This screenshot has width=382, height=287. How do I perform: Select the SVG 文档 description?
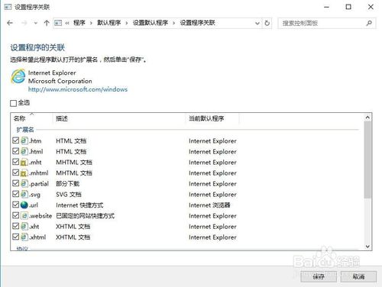pyautogui.click(x=69, y=195)
